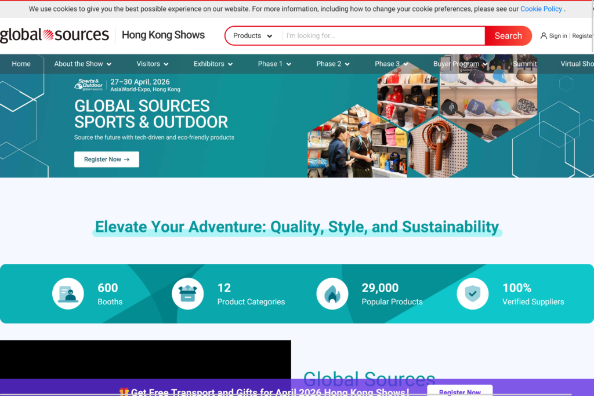Open the Cookie Policy link
Screen dimensions: 594x396
click(541, 9)
